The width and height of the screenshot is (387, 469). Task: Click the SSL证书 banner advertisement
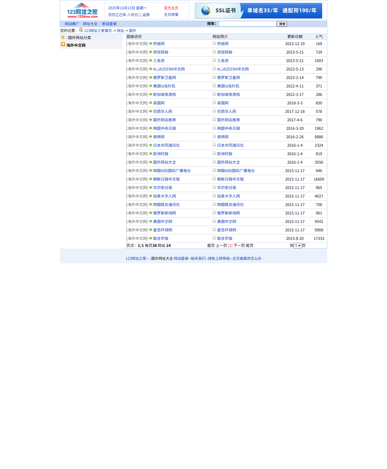pyautogui.click(x=258, y=11)
